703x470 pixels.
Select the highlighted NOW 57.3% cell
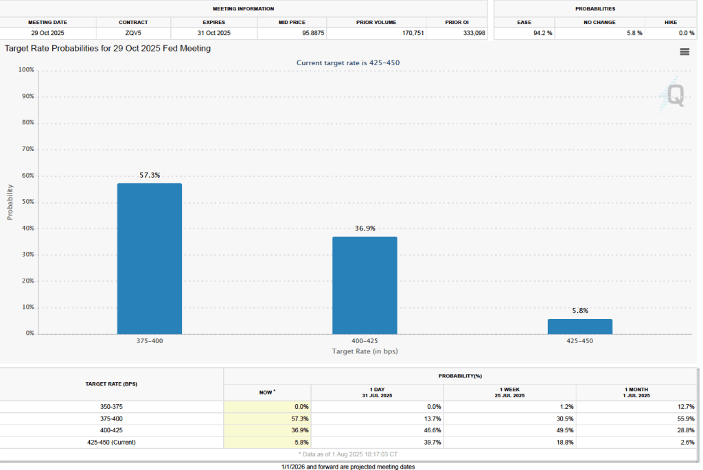point(267,419)
